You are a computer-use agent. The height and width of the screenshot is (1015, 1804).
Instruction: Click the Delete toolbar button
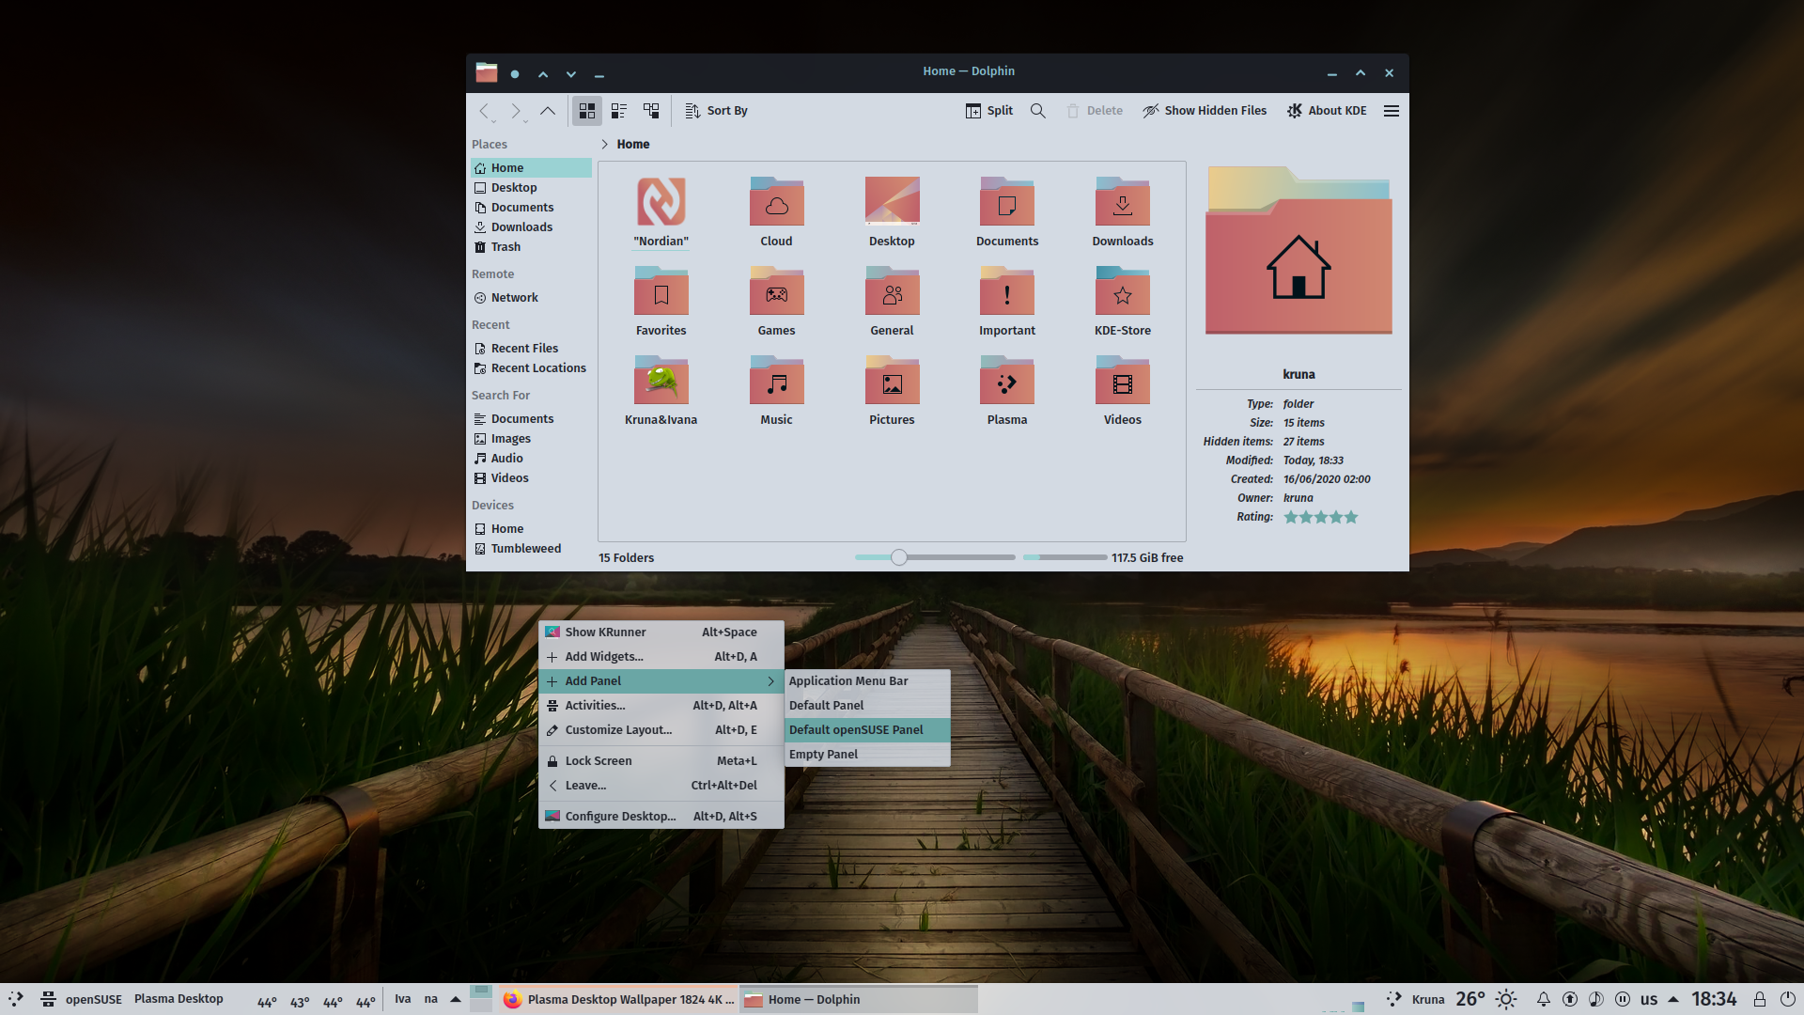pyautogui.click(x=1095, y=111)
